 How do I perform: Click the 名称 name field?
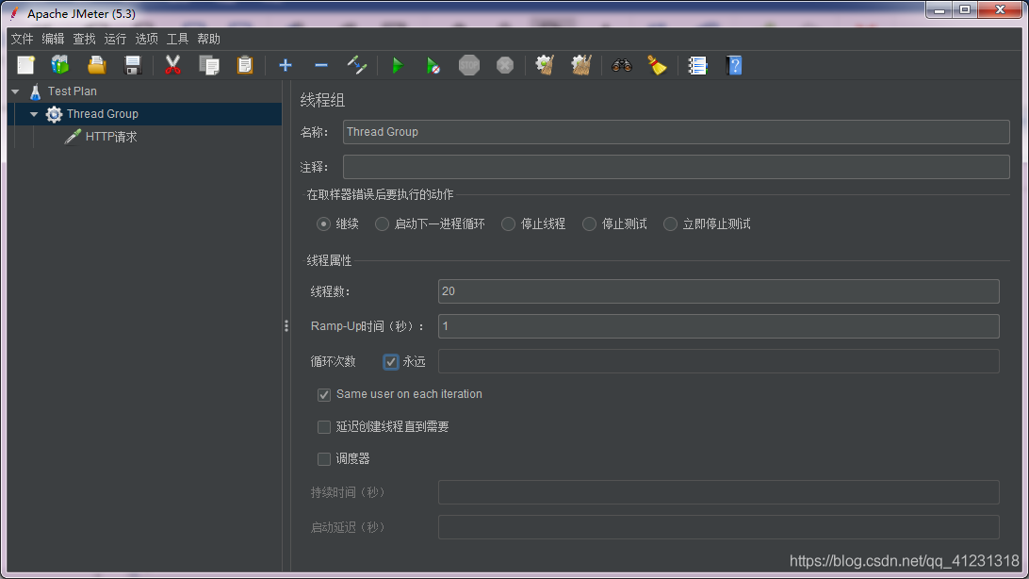point(676,132)
